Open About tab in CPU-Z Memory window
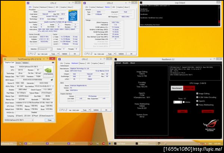This screenshot has width=224, height=153. [127, 7]
